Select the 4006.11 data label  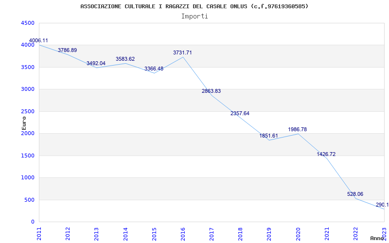pos(38,40)
